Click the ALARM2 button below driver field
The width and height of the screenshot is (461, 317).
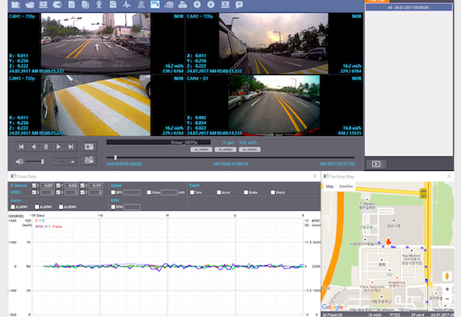click(x=226, y=150)
